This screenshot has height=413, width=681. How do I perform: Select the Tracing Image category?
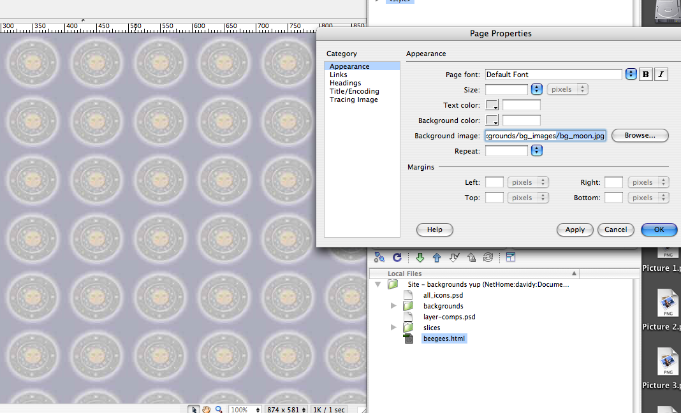[353, 99]
